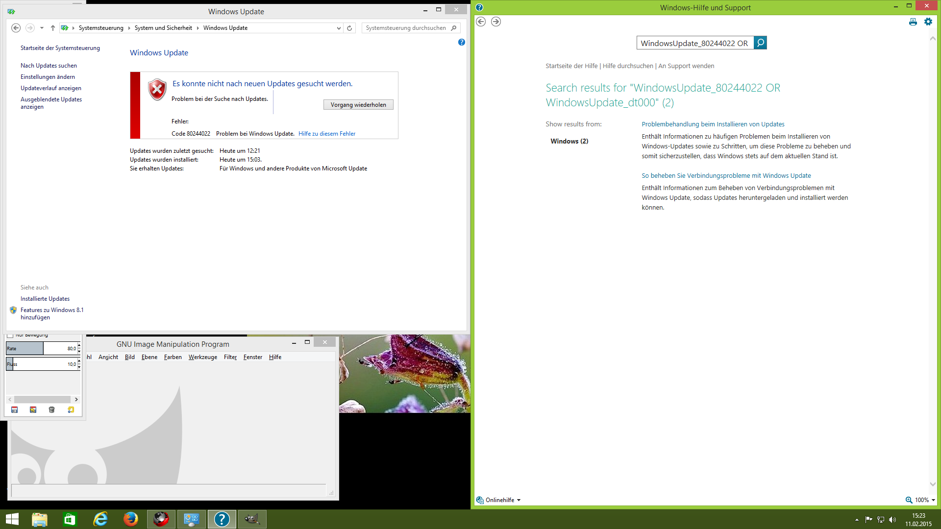Expand the address bar history dropdown
Screen dimensions: 941x529
[x=339, y=28]
